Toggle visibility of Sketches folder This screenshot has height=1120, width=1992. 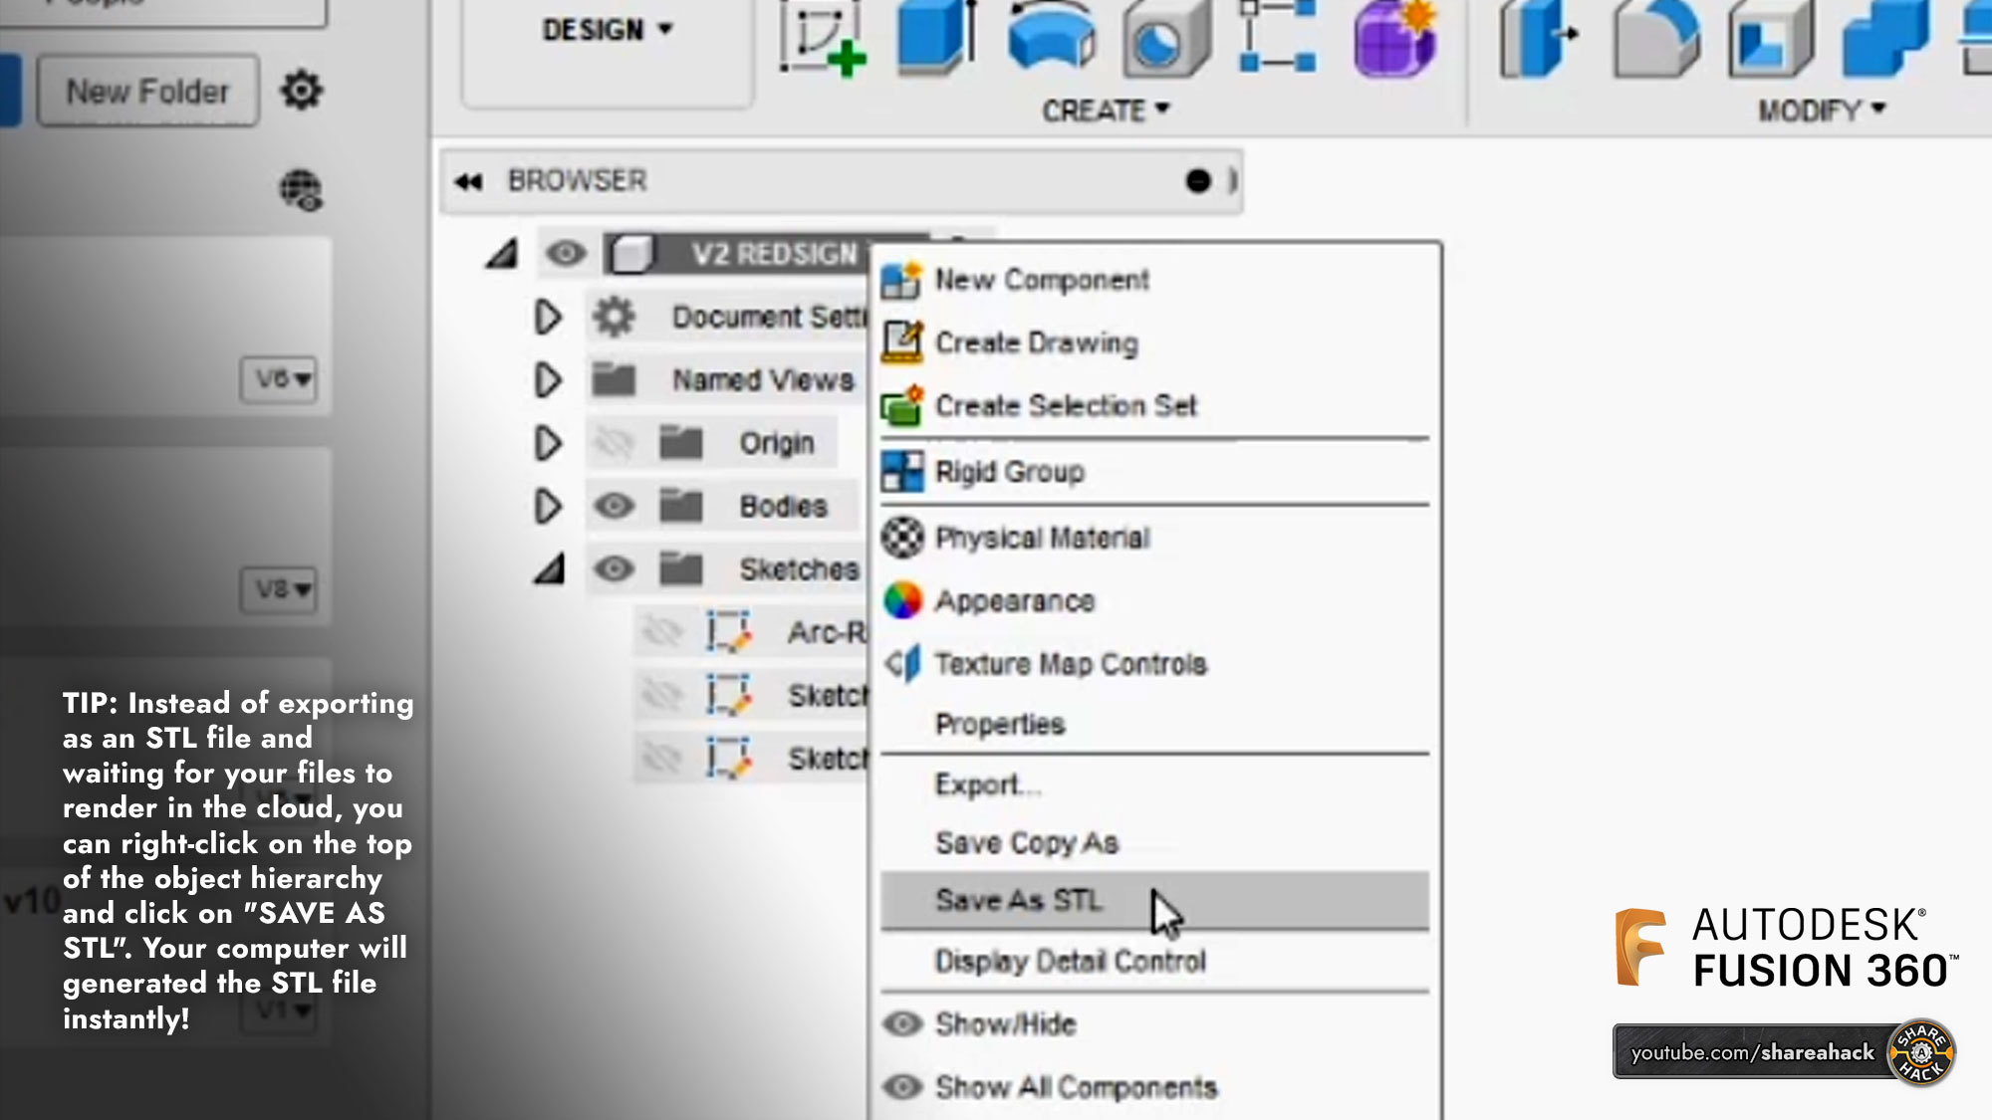click(613, 567)
